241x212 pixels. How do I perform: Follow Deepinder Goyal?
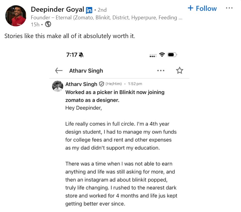point(202,8)
